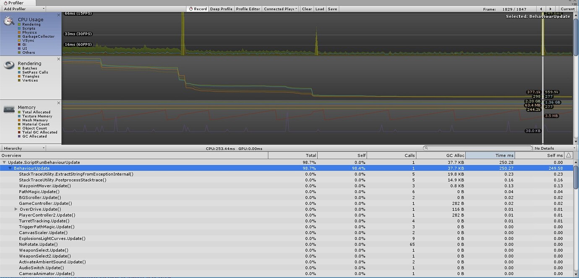Image resolution: width=579 pixels, height=278 pixels.
Task: Collapse the BehaviourUpdate tree entry
Action: click(10, 168)
